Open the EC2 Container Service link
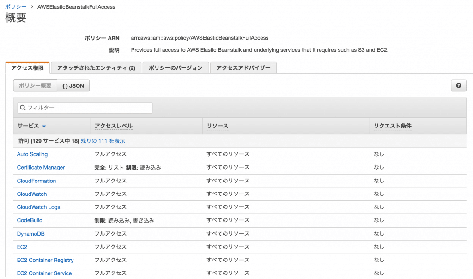 tap(44, 273)
